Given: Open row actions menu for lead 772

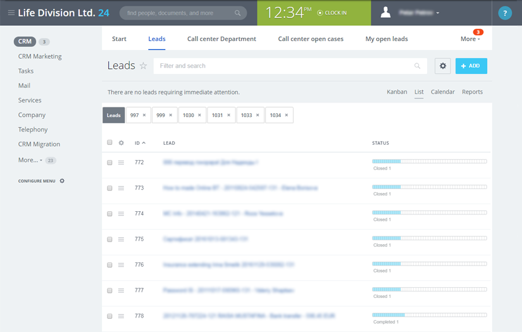Looking at the screenshot, I should click(x=121, y=163).
